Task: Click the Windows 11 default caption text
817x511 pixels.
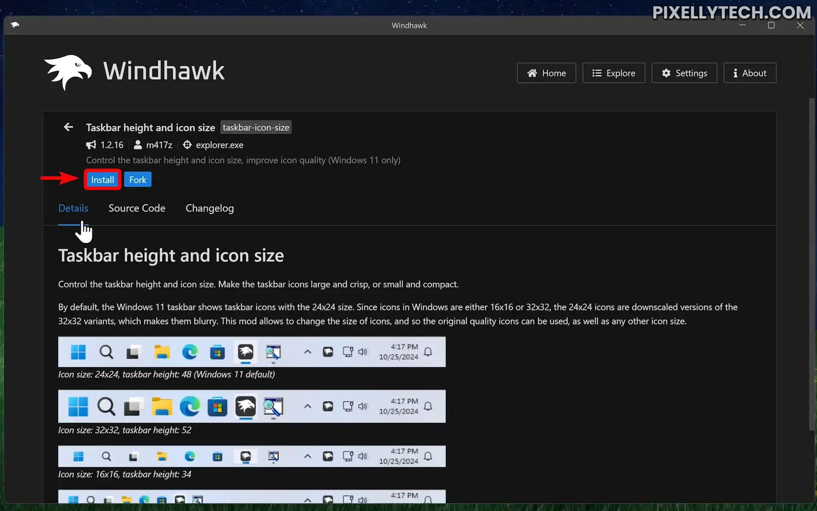Action: [x=166, y=374]
